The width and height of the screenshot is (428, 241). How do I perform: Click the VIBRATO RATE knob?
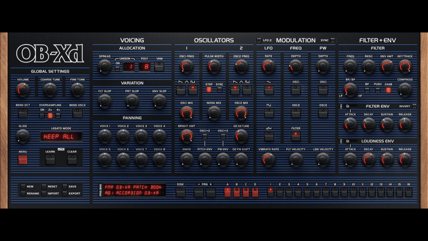269,159
